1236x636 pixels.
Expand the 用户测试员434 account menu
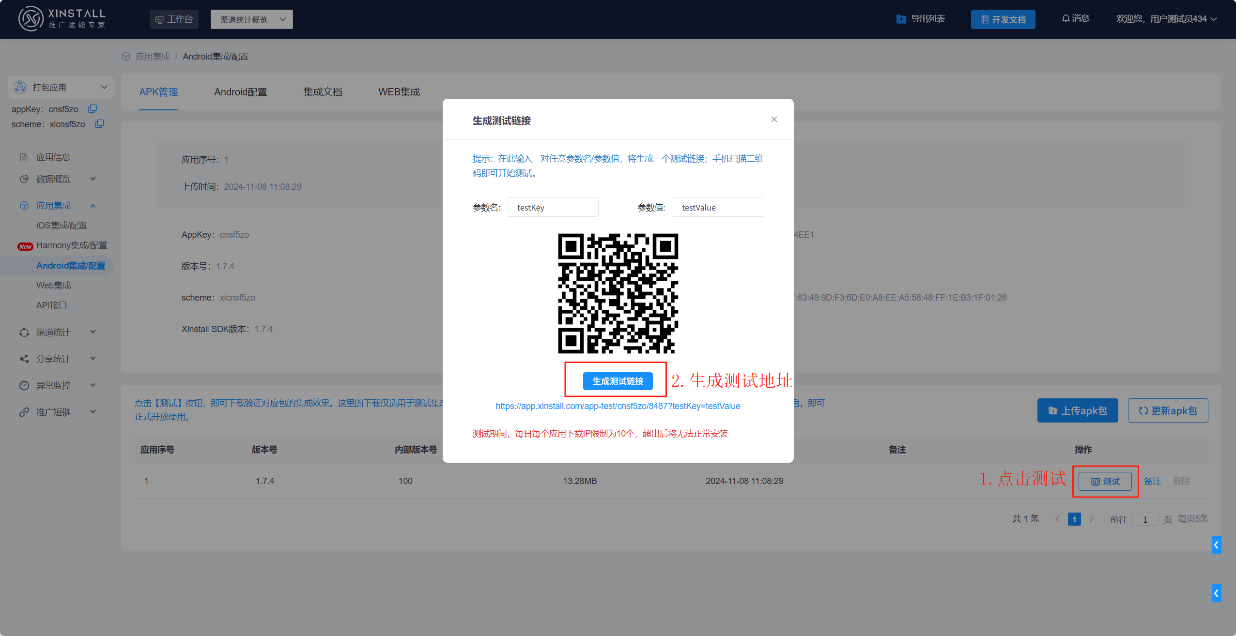tap(1166, 19)
